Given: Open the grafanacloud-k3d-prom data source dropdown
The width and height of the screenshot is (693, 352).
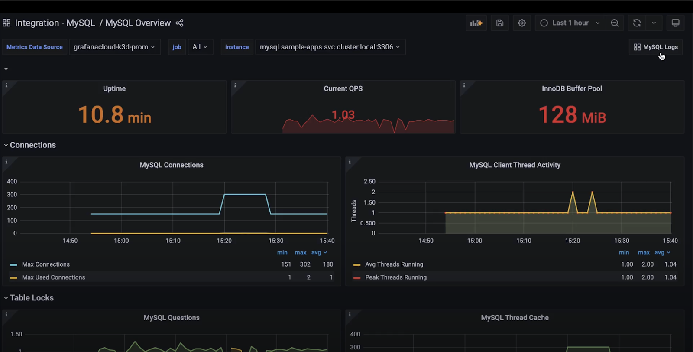Looking at the screenshot, I should [115, 47].
